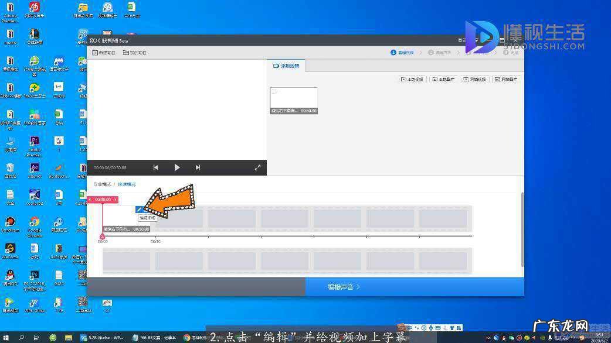The width and height of the screenshot is (611, 343).
Task: Click the first empty slot in lower track
Action: 126,261
